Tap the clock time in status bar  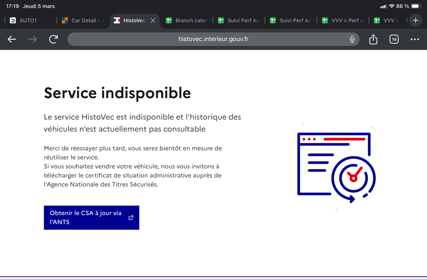(x=12, y=6)
